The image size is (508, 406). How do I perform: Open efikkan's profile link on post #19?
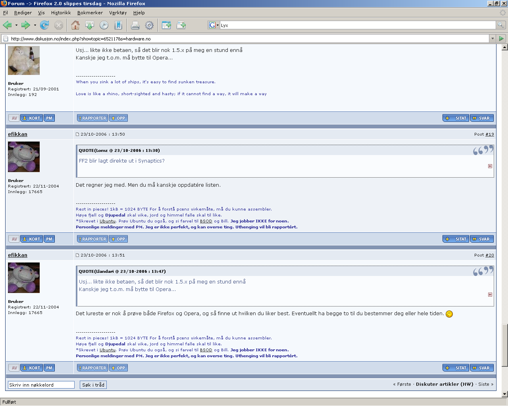pyautogui.click(x=18, y=134)
